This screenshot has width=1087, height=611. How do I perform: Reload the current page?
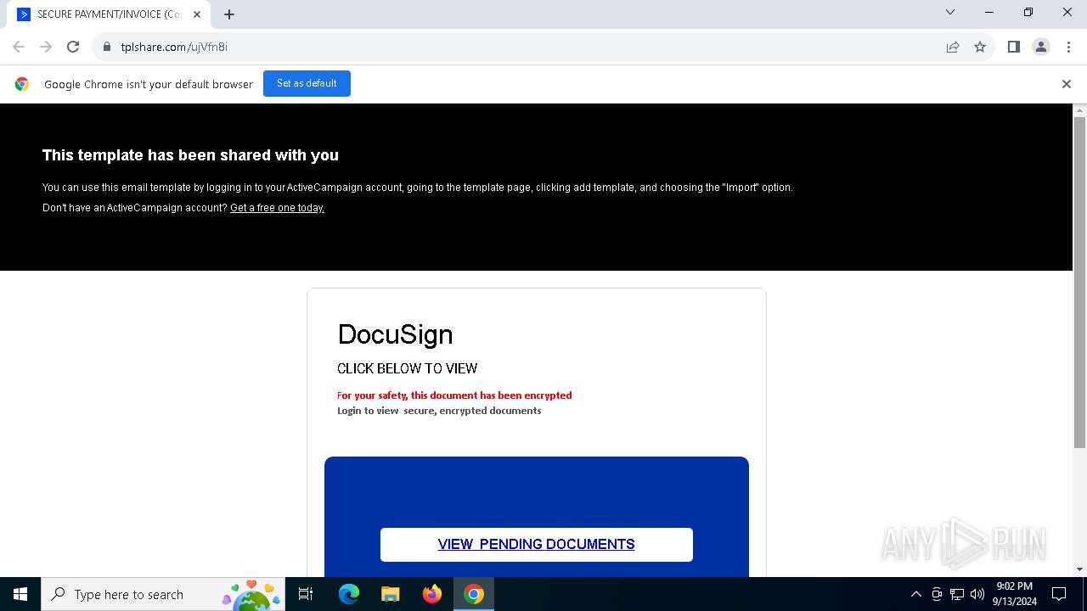pyautogui.click(x=73, y=47)
